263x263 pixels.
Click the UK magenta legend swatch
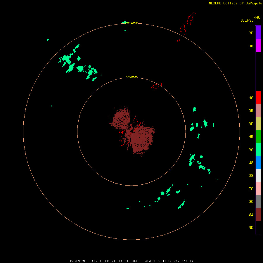pyautogui.click(x=258, y=46)
